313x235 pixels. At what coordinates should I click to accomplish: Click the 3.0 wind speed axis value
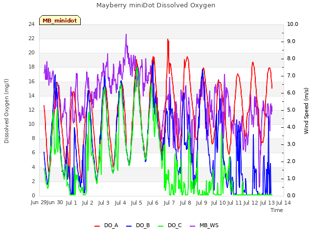pos(291,144)
